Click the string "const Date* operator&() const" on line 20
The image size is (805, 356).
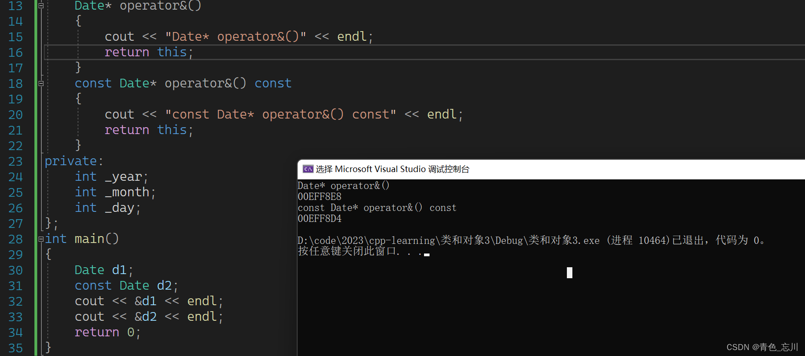click(281, 114)
